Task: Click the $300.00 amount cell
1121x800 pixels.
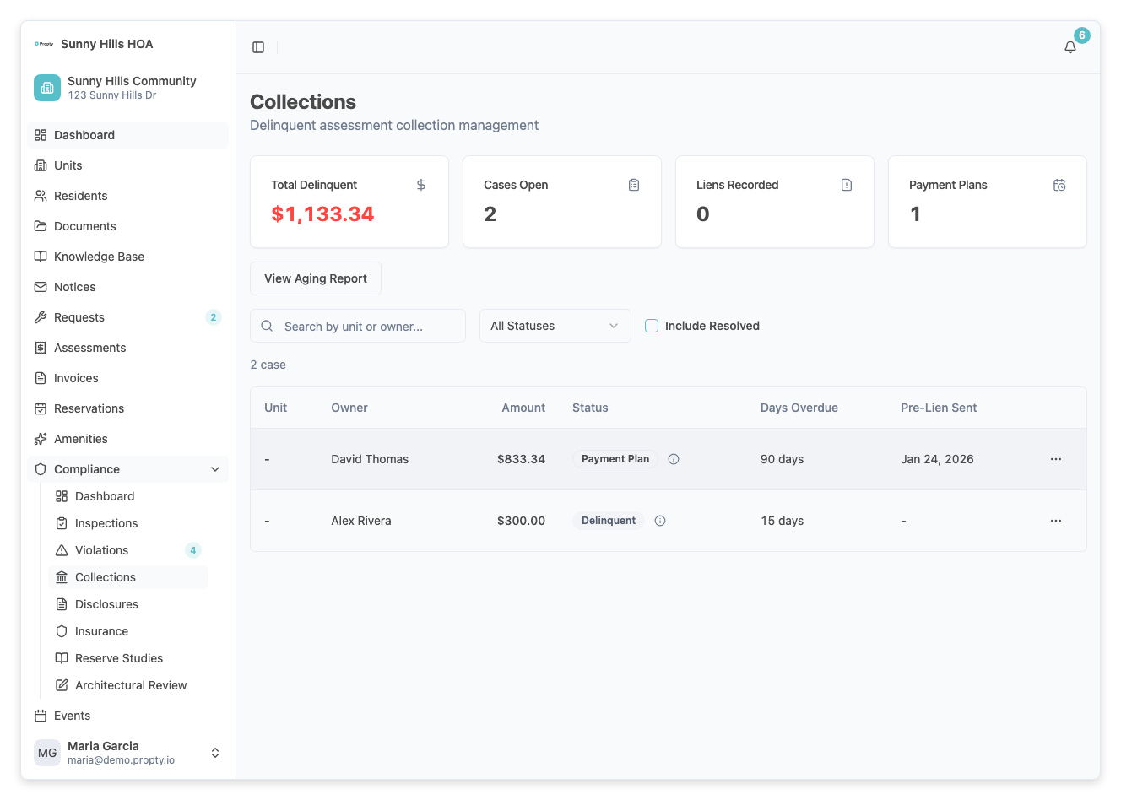Action: click(521, 521)
